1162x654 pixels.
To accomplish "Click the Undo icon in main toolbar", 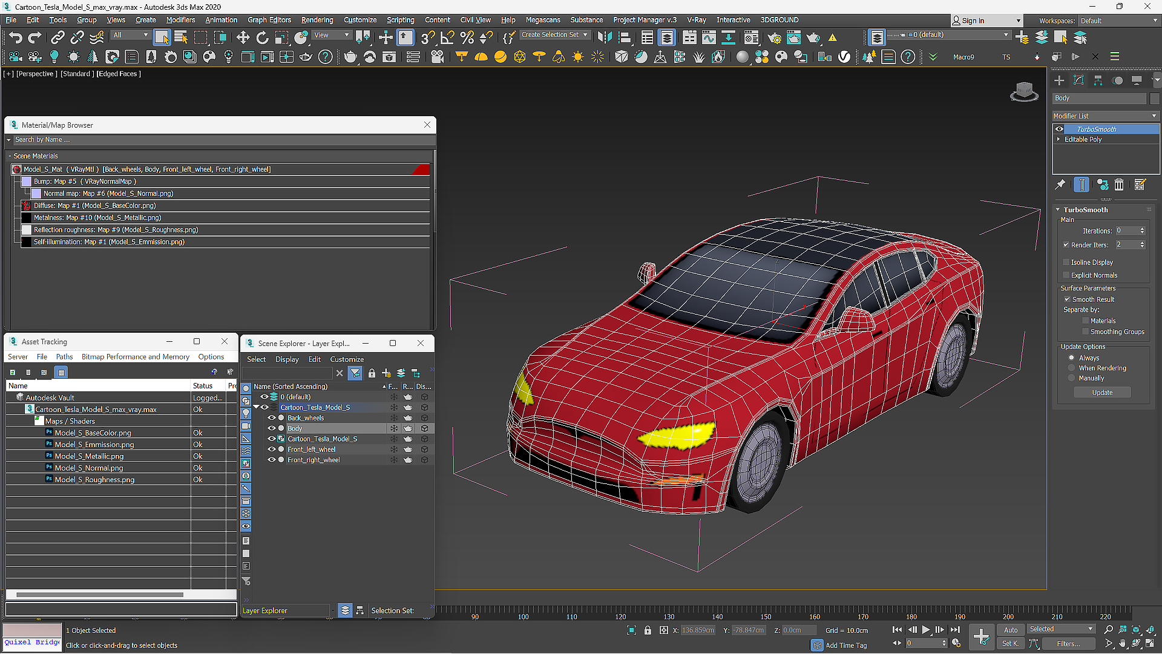I will [15, 38].
